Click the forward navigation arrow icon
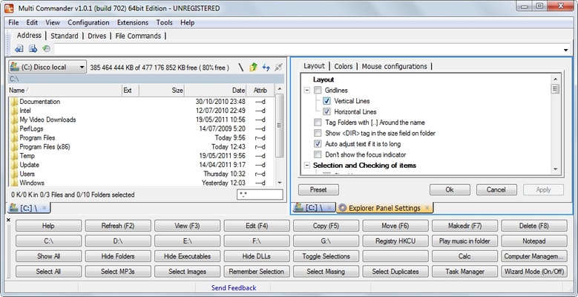The image size is (578, 297). coord(33,49)
